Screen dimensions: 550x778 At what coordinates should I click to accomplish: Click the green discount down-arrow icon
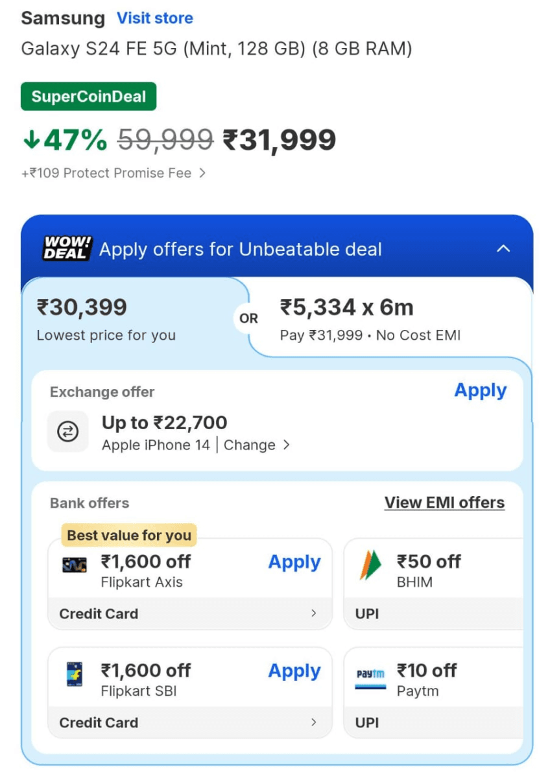[30, 139]
